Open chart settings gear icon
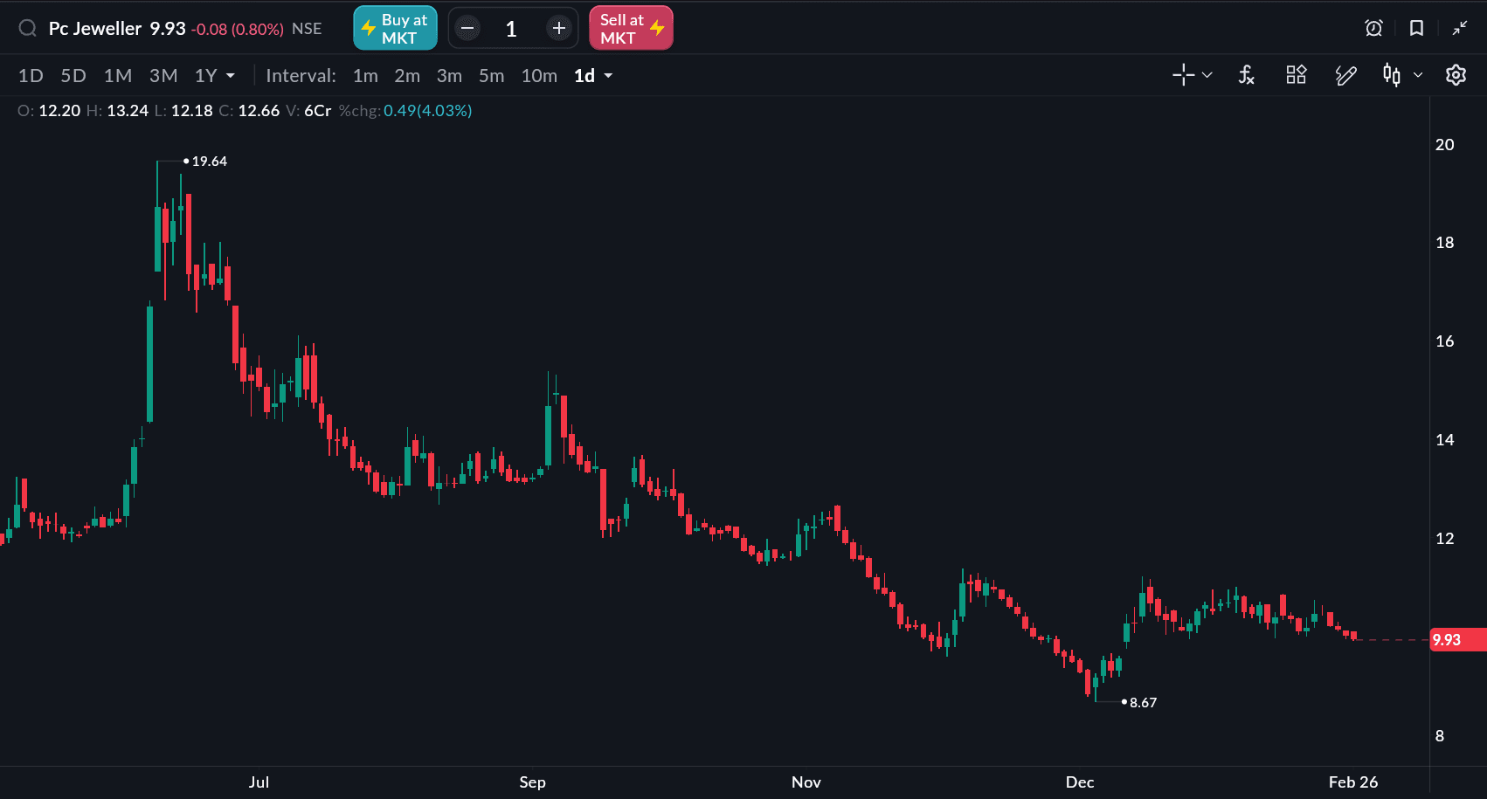This screenshot has height=799, width=1487. [x=1456, y=76]
